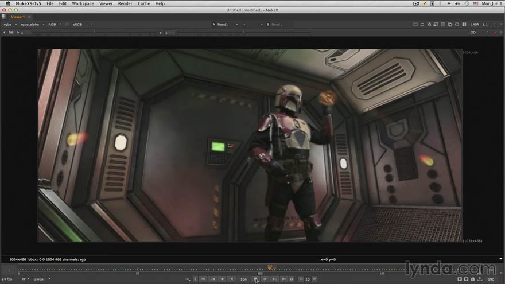Viewport: 505px width, 284px height.
Task: Open the Workspace menu
Action: coord(83,3)
